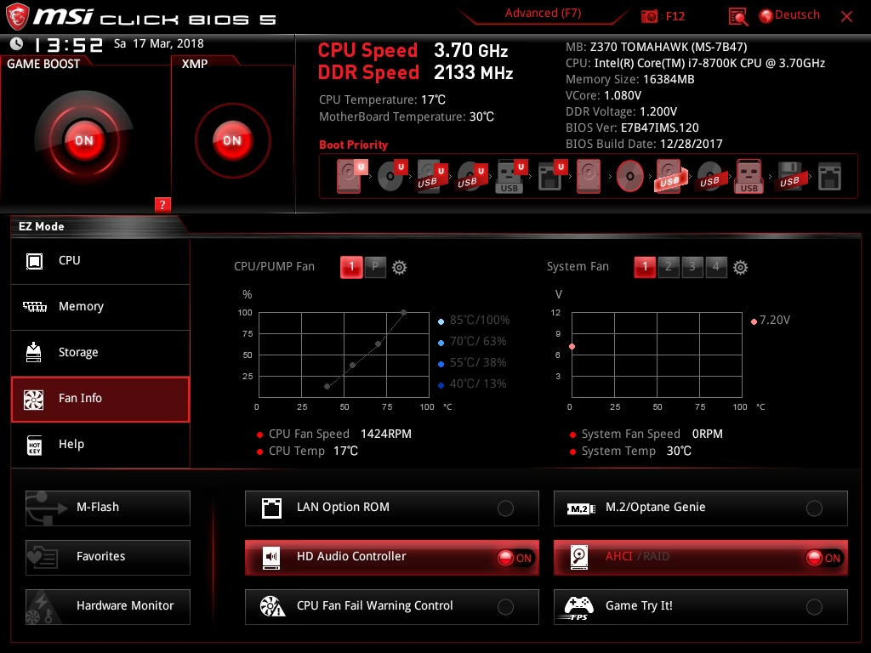Select the third boot device USB hard disk

[x=431, y=177]
